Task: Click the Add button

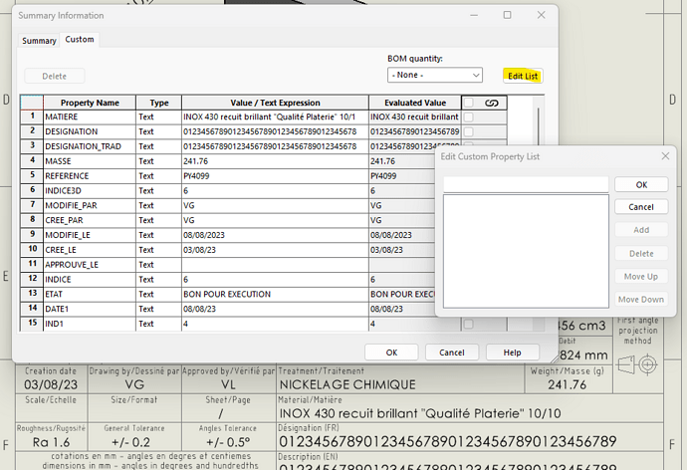Action: coord(641,230)
